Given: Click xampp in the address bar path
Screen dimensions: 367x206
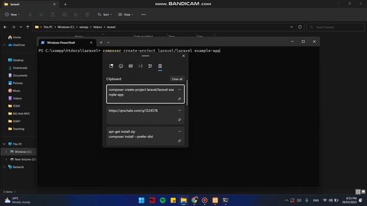Looking at the screenshot, I should pyautogui.click(x=84, y=27).
